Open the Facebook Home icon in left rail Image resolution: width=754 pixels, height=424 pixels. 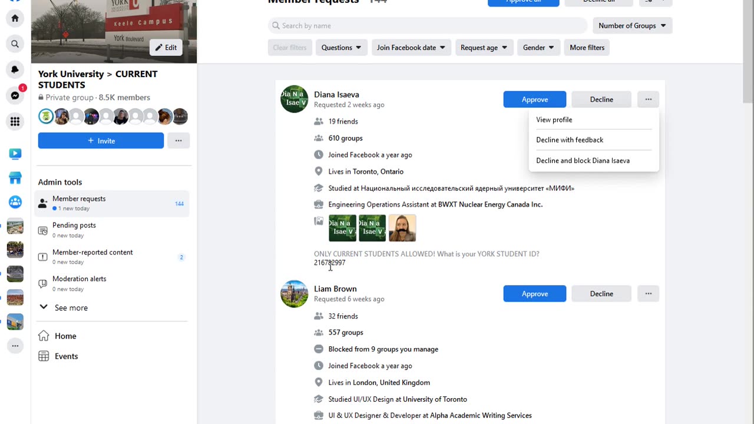[x=15, y=18]
